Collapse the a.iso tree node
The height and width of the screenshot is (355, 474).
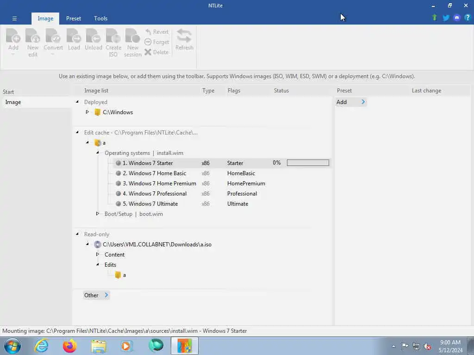(x=87, y=244)
